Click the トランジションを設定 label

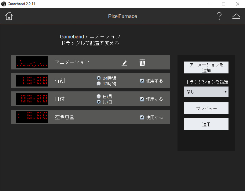(207, 82)
